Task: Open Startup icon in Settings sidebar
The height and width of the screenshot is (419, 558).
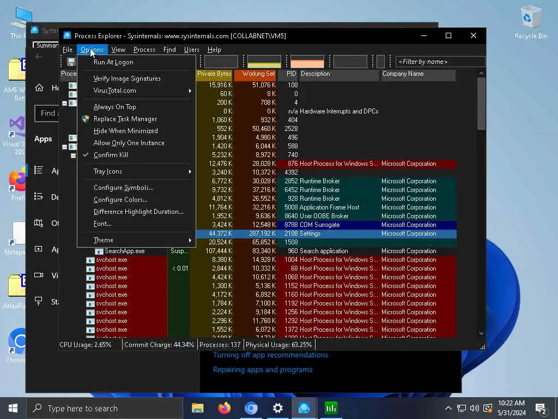Action: pyautogui.click(x=39, y=301)
